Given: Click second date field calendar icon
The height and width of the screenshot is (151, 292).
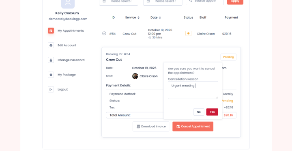Looking at the screenshot, I should click(148, 1).
